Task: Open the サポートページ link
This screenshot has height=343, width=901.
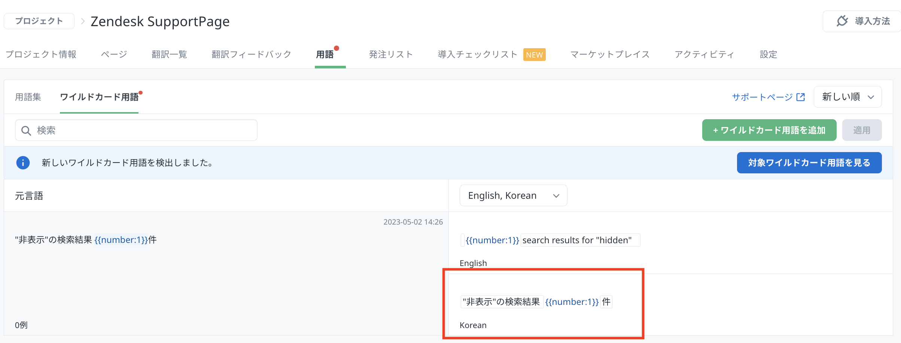Action: [762, 97]
